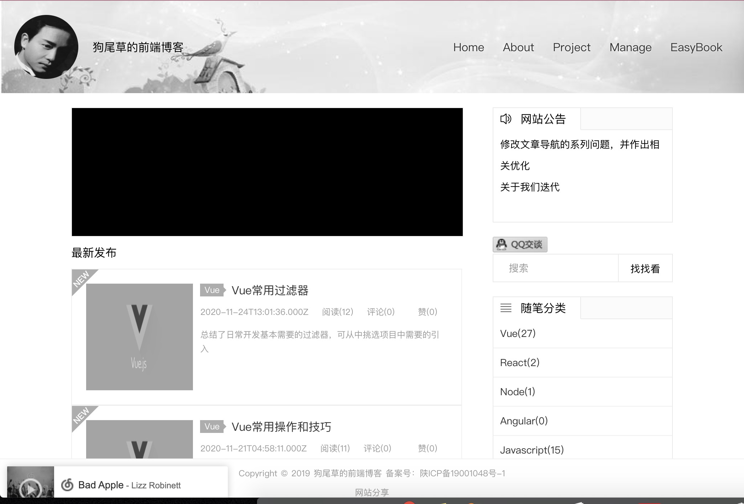Click the blog author avatar photo
This screenshot has height=504, width=744.
coord(46,47)
